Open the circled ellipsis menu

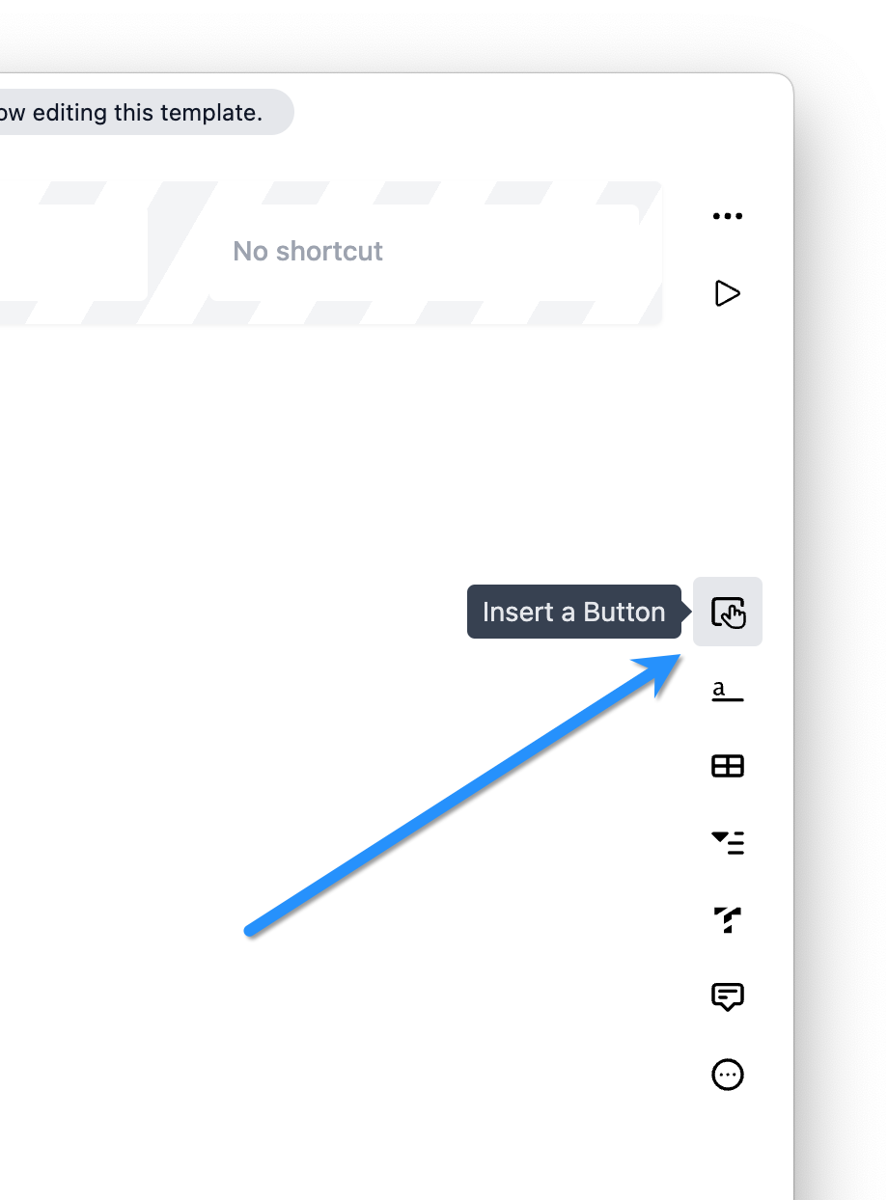point(728,1074)
